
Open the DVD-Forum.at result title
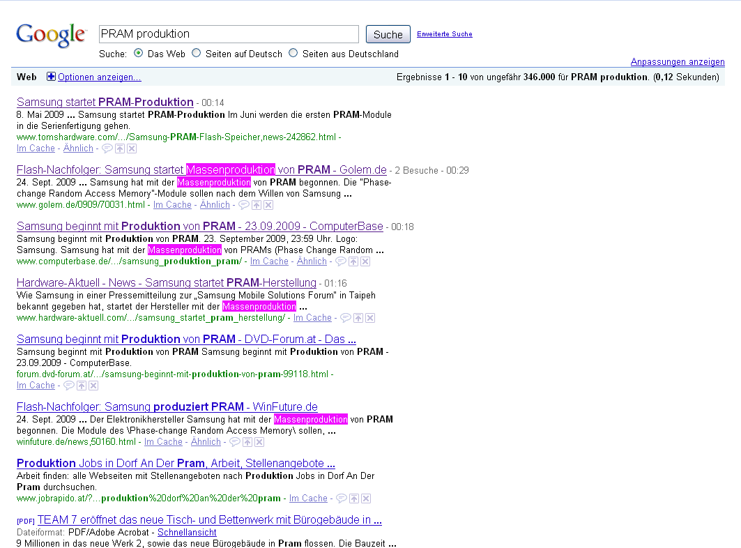point(186,339)
